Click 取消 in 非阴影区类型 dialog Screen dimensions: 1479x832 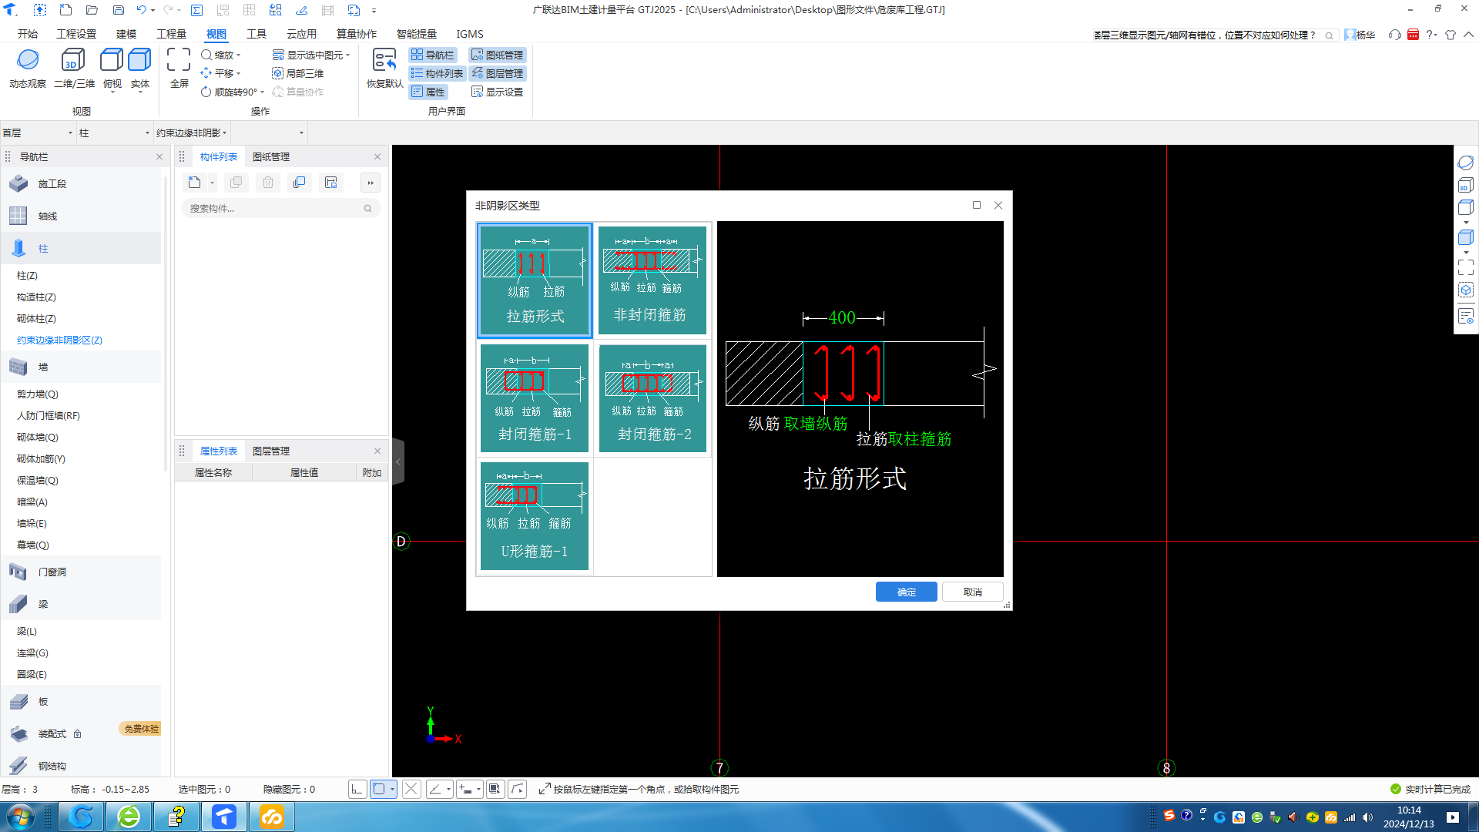click(973, 592)
